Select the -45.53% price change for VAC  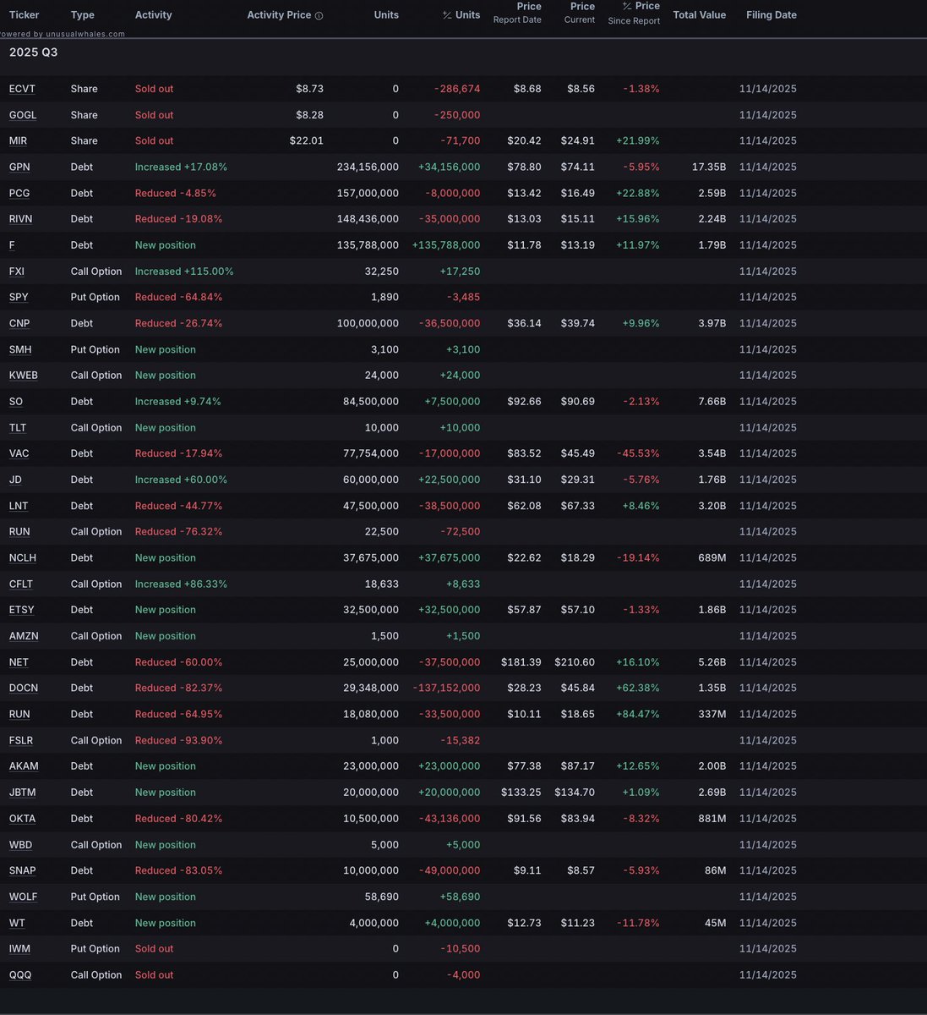pyautogui.click(x=638, y=453)
